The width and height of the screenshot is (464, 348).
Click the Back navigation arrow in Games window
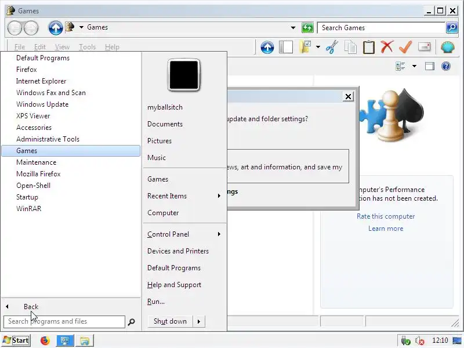14,28
